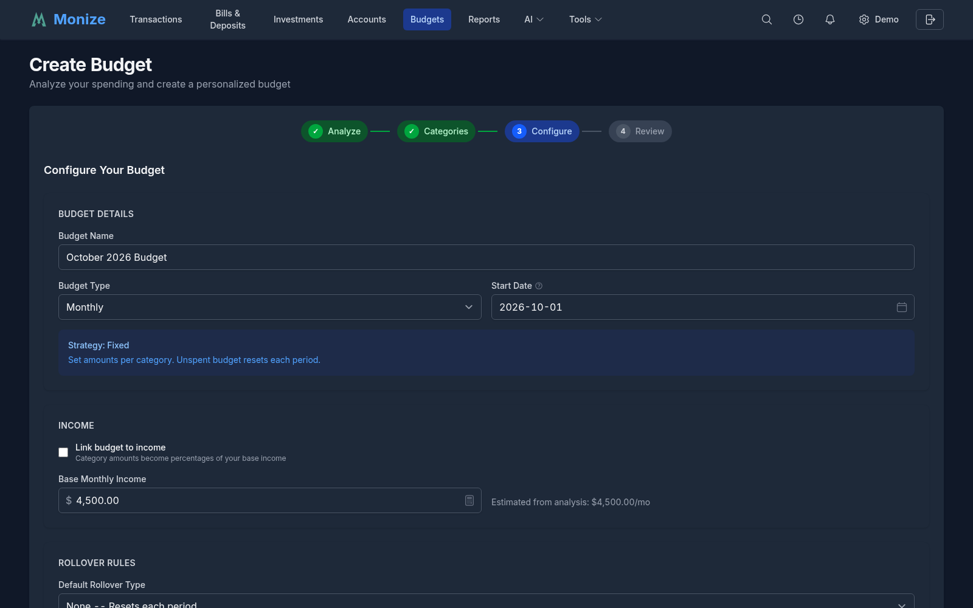
Task: Open the Investments page
Action: 298,19
